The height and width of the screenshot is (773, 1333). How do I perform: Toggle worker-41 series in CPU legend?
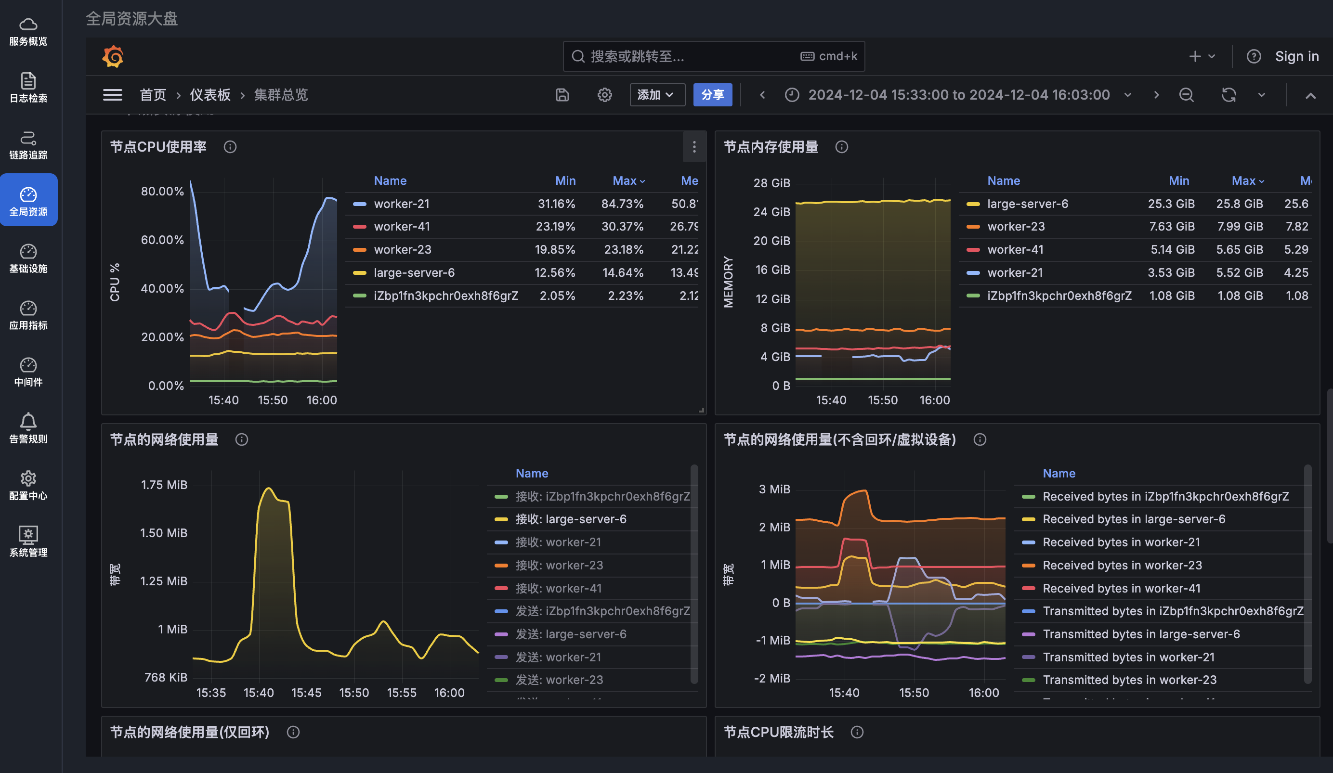pyautogui.click(x=402, y=226)
